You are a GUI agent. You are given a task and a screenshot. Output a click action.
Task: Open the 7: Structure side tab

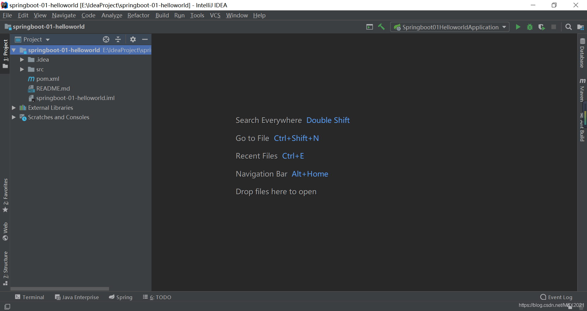coord(5,268)
